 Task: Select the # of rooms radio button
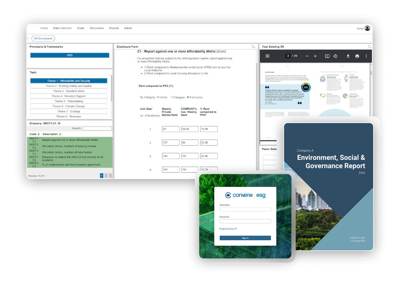(188, 97)
